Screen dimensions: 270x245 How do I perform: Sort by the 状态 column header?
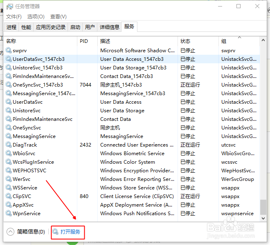pos(198,41)
